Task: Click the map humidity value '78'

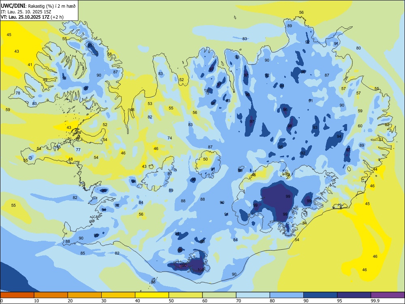Action: (18, 93)
